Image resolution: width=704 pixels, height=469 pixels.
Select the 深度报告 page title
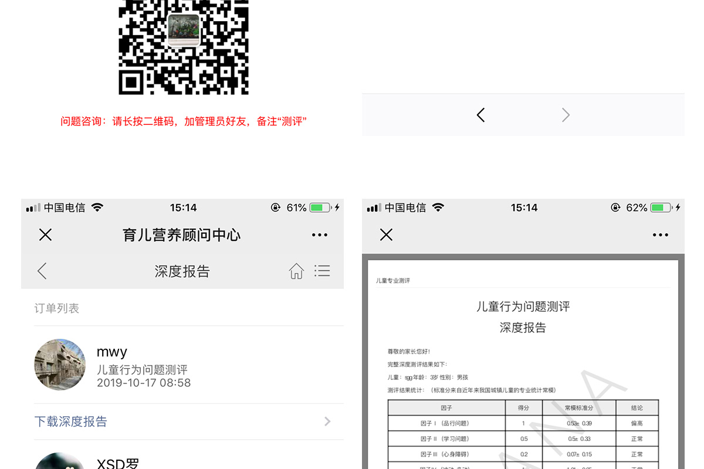click(x=182, y=271)
